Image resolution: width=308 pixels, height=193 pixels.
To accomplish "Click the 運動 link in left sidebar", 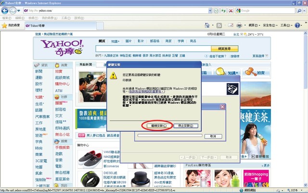I will pyautogui.click(x=38, y=77).
